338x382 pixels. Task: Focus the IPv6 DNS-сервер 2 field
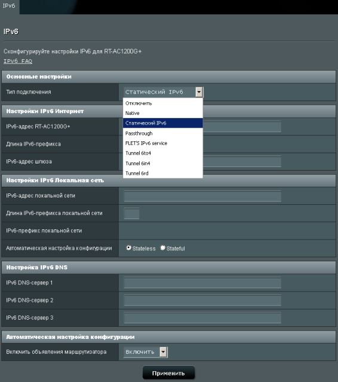point(202,301)
